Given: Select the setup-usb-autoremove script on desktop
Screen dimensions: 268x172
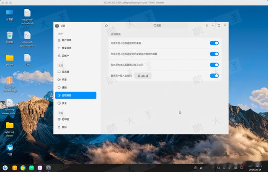Looking at the screenshot, I should tap(27, 39).
